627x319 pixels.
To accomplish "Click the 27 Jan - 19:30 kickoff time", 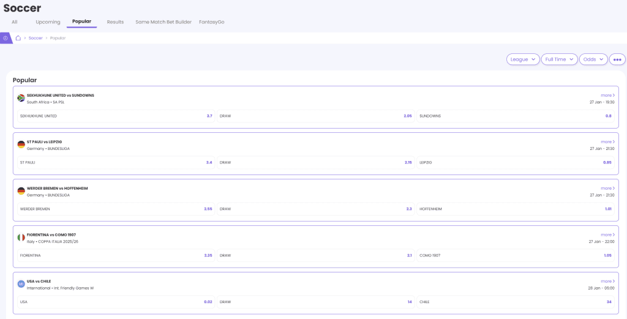I will coord(603,102).
